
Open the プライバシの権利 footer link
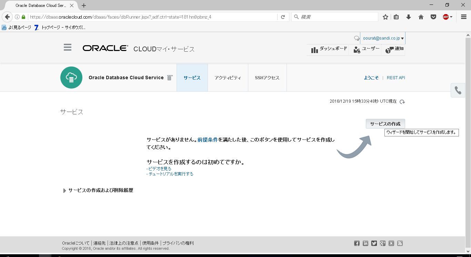(178, 243)
